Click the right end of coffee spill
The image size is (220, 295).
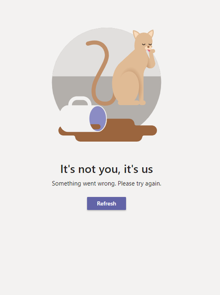(x=149, y=130)
